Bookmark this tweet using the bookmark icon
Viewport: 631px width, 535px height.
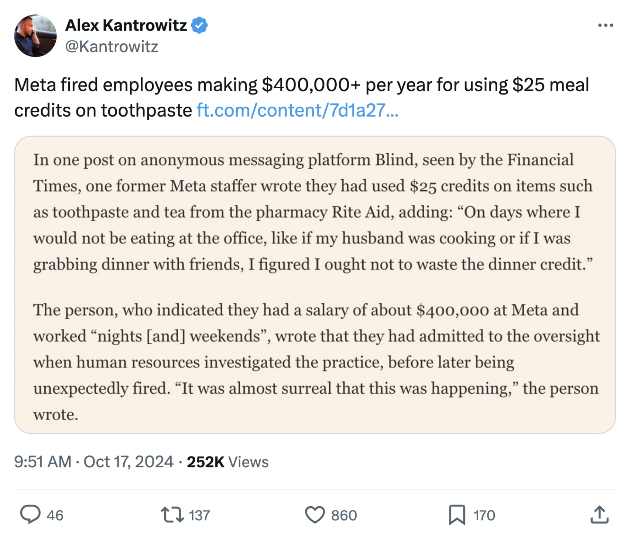457,515
